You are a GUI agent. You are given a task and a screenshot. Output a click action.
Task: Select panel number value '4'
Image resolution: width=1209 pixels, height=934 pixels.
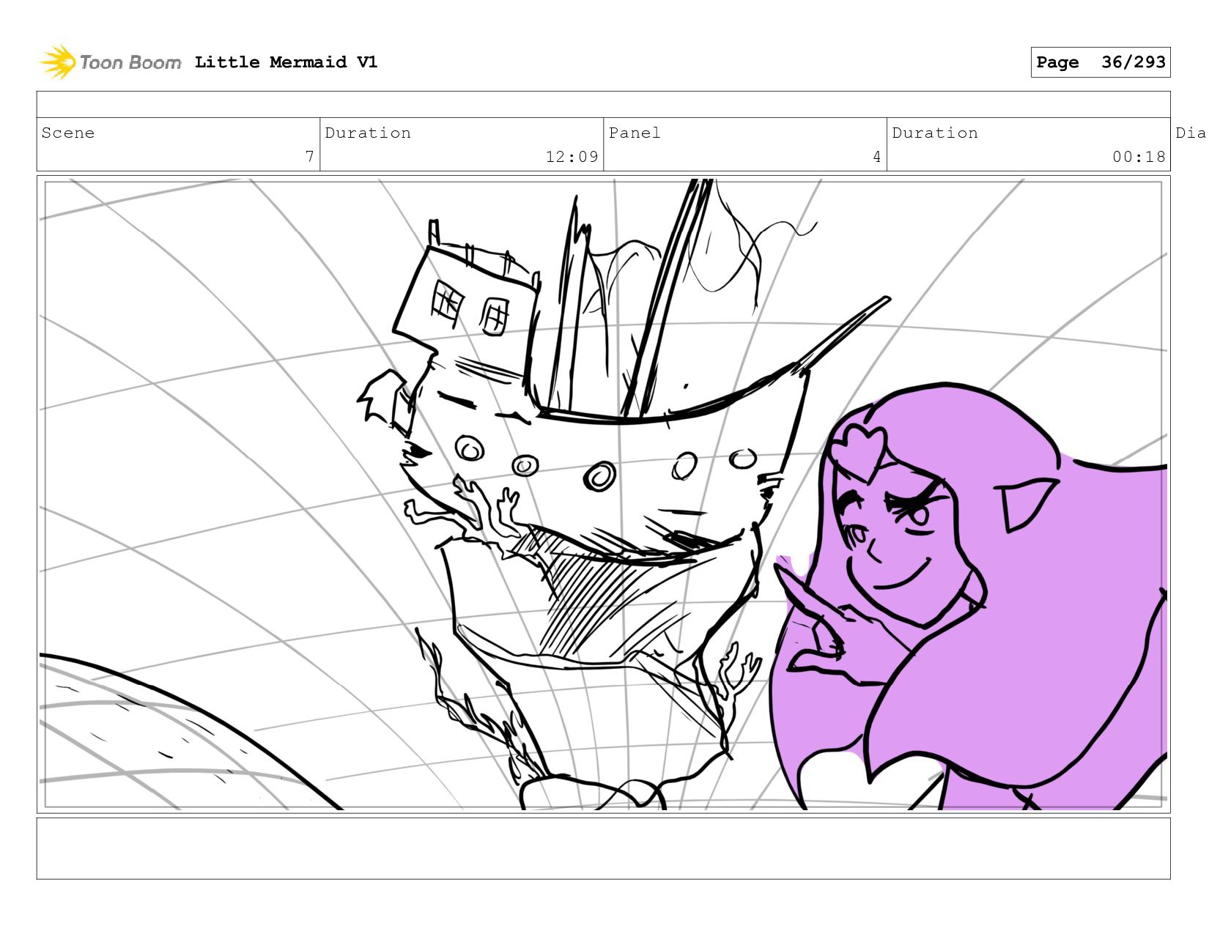[876, 157]
